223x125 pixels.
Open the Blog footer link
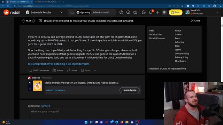tap(177, 46)
